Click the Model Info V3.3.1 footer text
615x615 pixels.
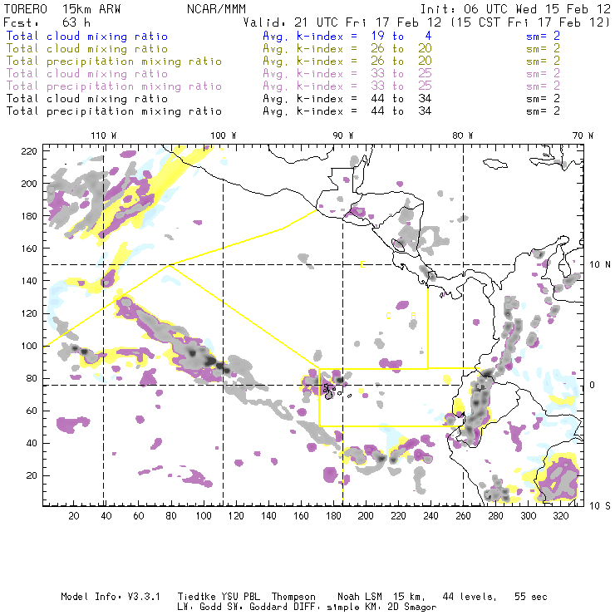101,597
